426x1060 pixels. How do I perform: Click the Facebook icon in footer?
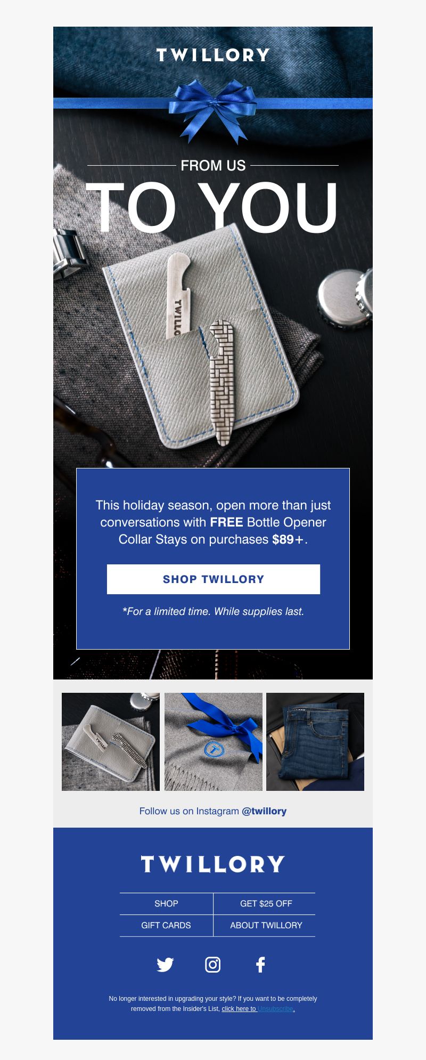pos(260,965)
